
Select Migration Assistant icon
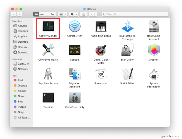tap(75, 74)
